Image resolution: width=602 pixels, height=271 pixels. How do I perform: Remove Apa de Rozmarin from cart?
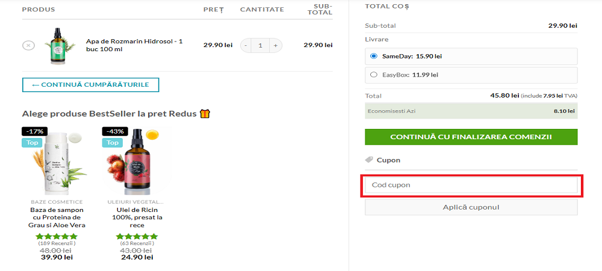click(x=28, y=45)
